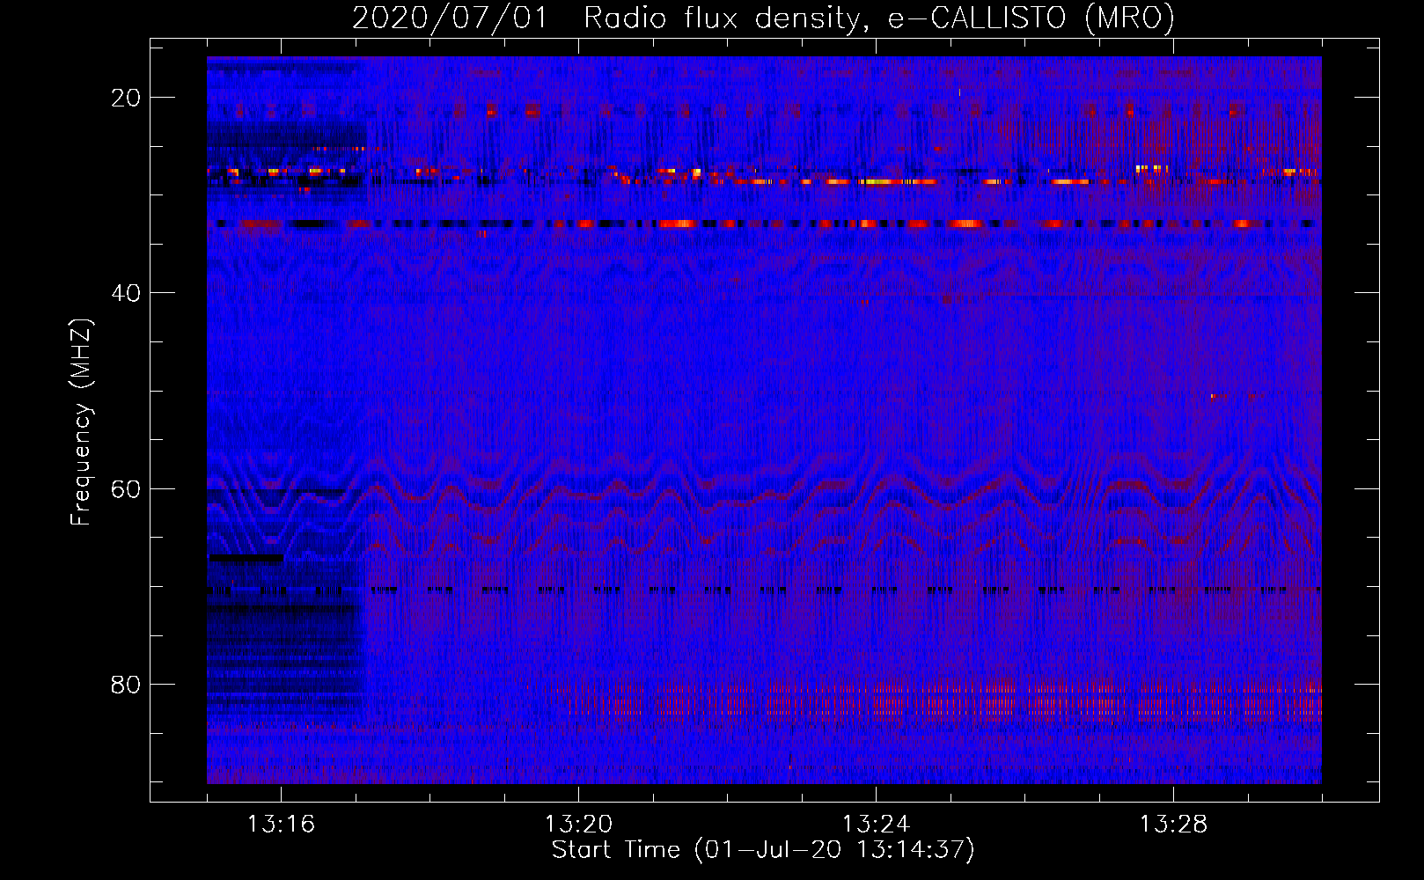The image size is (1424, 880).
Task: Click the 13:24 time tick label
Action: [x=876, y=825]
